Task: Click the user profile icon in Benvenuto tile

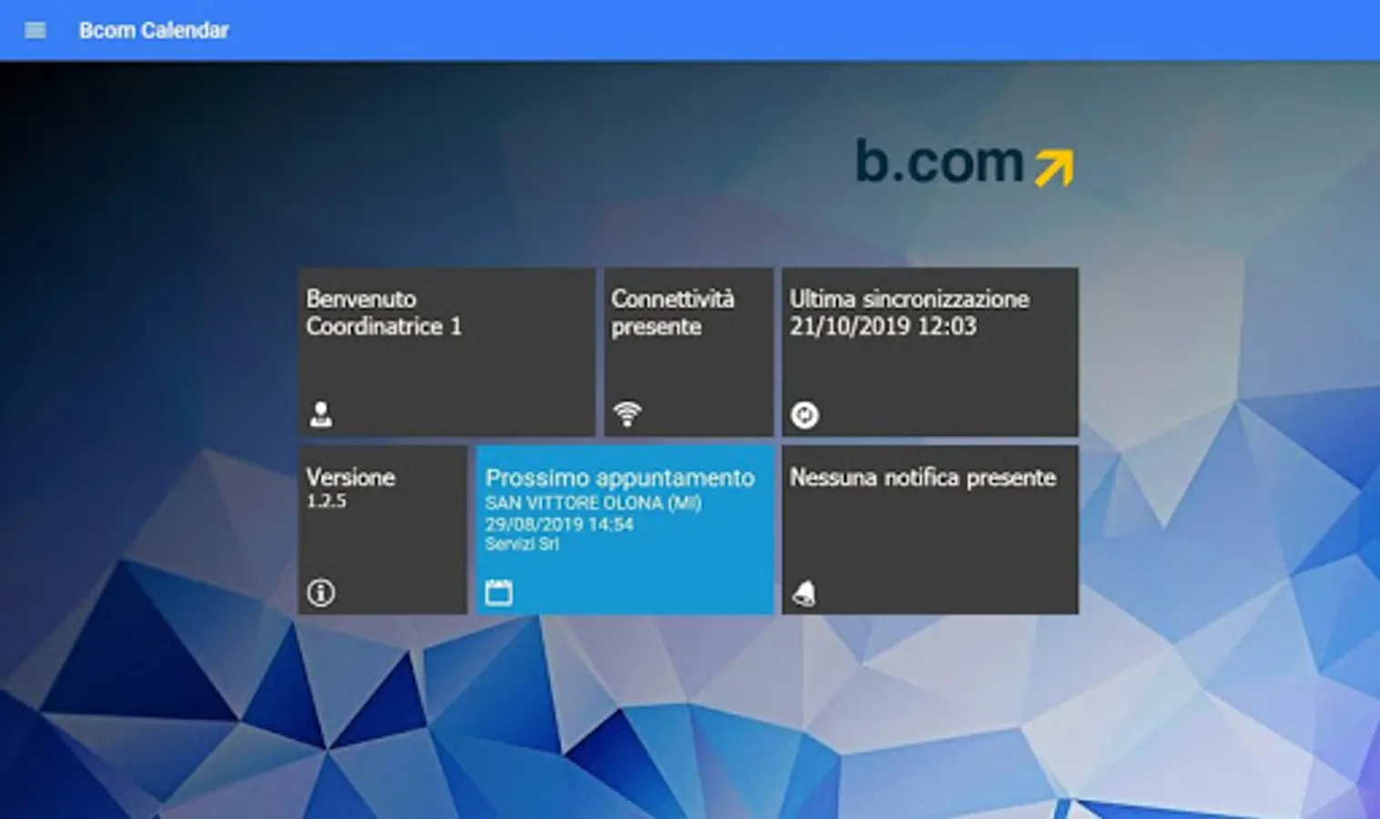Action: [x=320, y=414]
